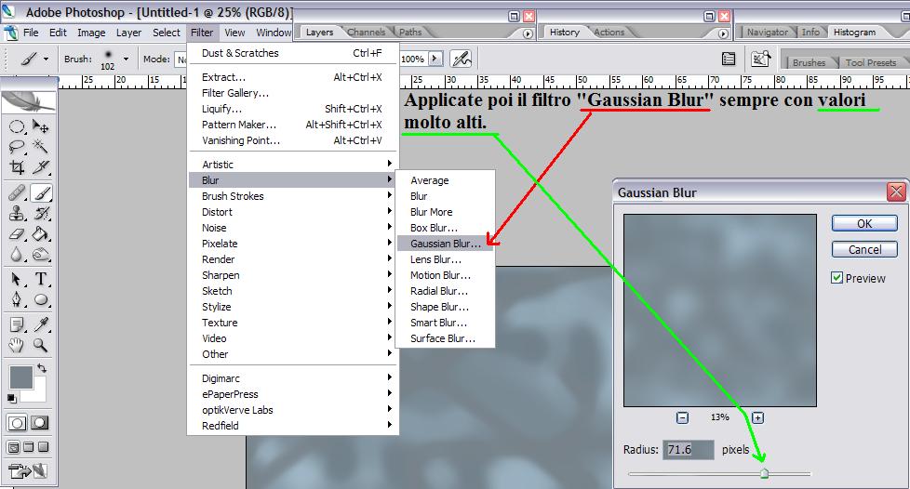Expand the Artistic filter submenu
Viewport: 910px width, 489px height.
point(294,165)
